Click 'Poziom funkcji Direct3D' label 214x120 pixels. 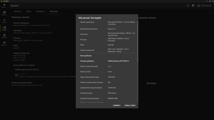[89, 67]
